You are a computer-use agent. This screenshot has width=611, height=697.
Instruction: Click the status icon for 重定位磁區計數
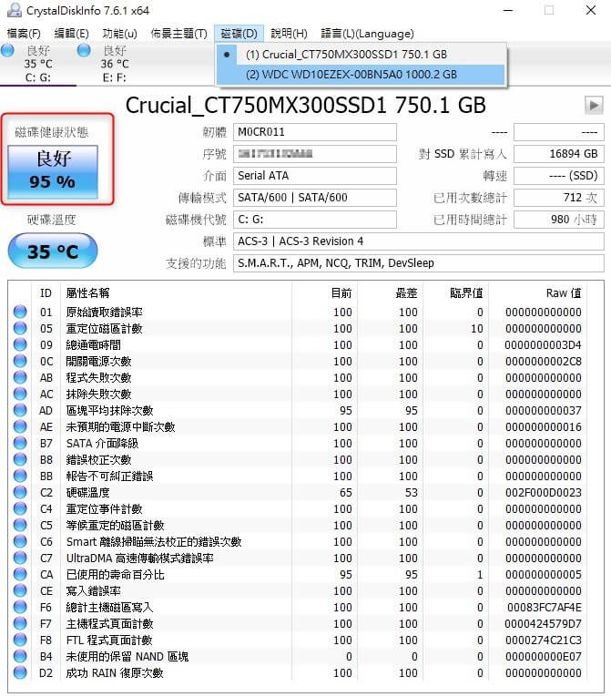coord(20,328)
